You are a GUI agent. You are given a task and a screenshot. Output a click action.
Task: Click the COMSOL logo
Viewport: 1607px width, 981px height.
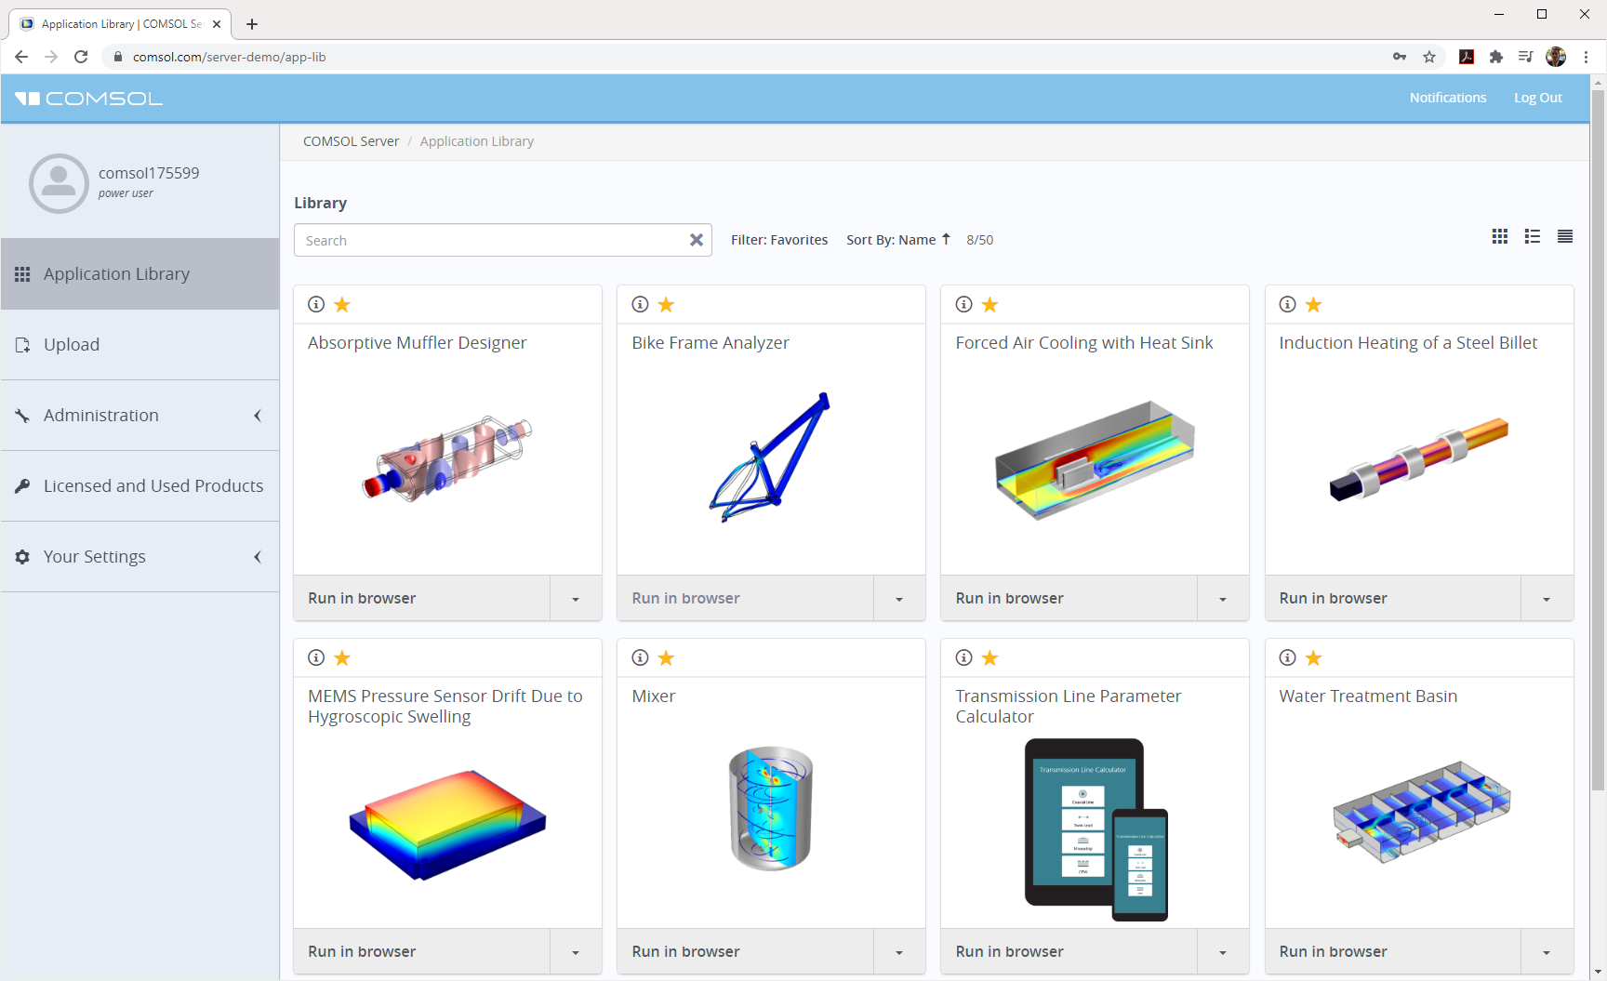click(89, 99)
